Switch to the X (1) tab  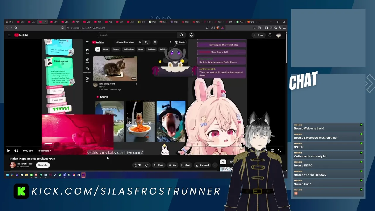9,22
